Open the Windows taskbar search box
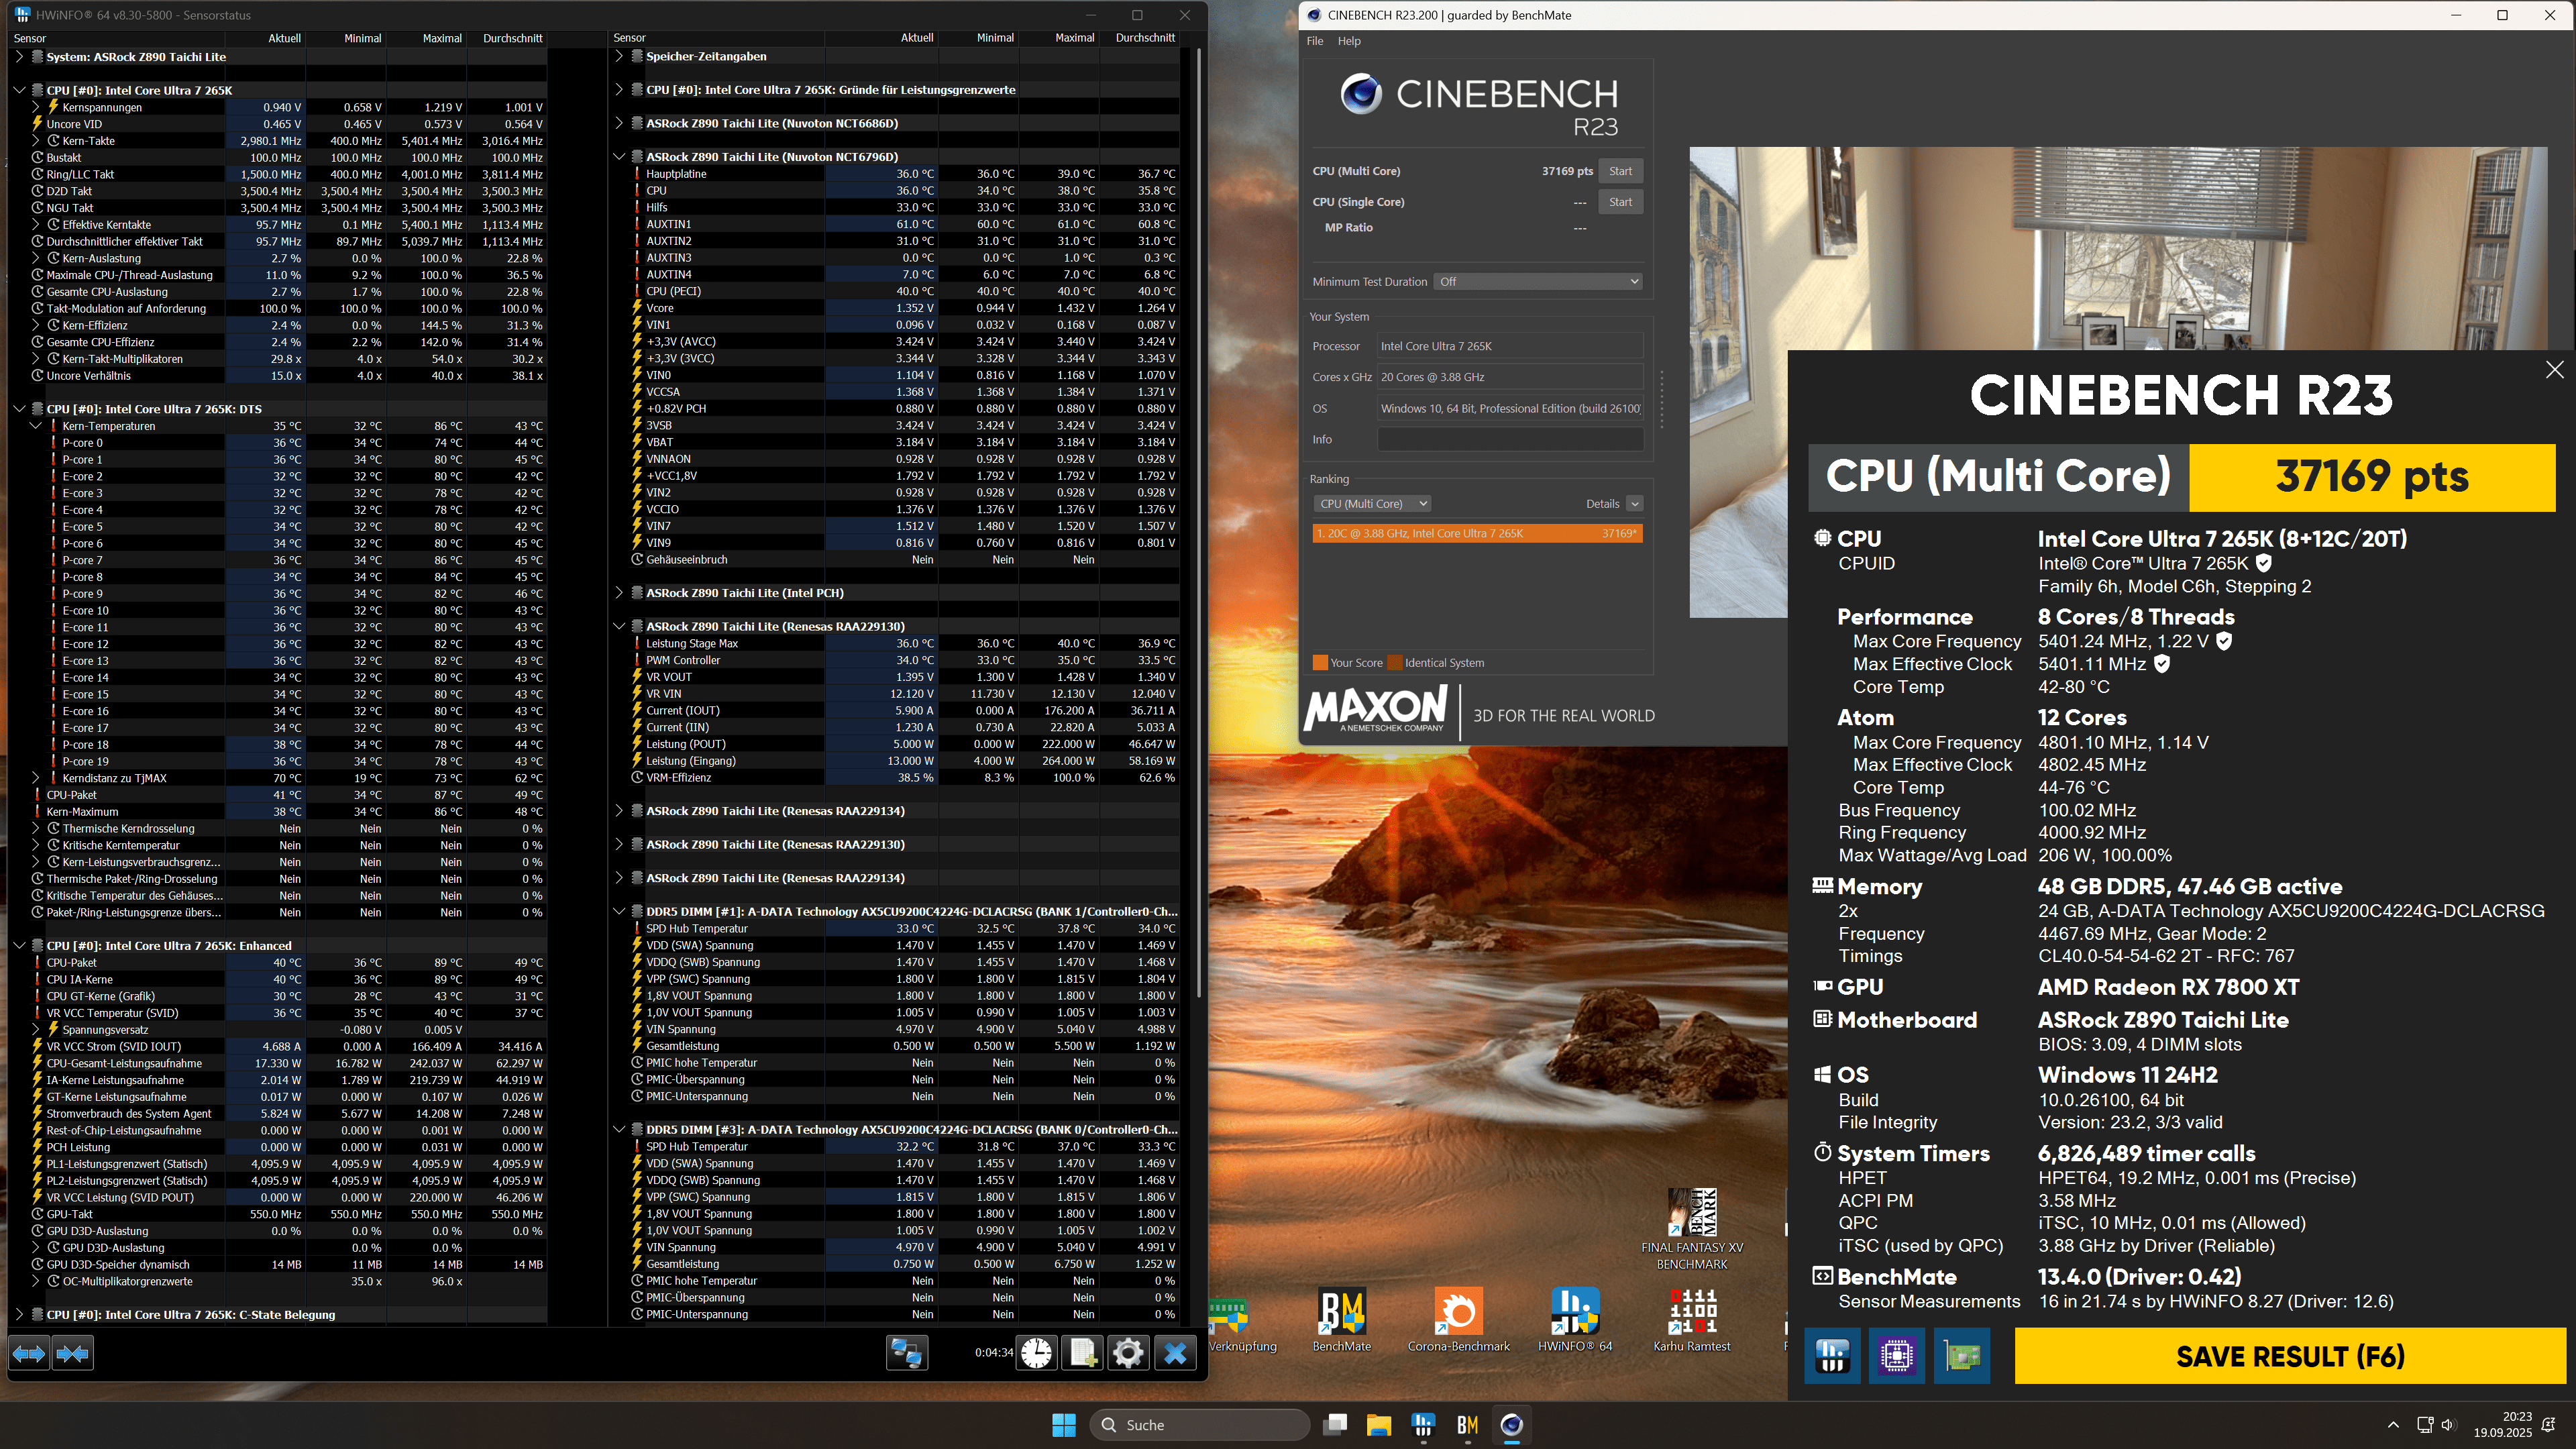 tap(1200, 1425)
